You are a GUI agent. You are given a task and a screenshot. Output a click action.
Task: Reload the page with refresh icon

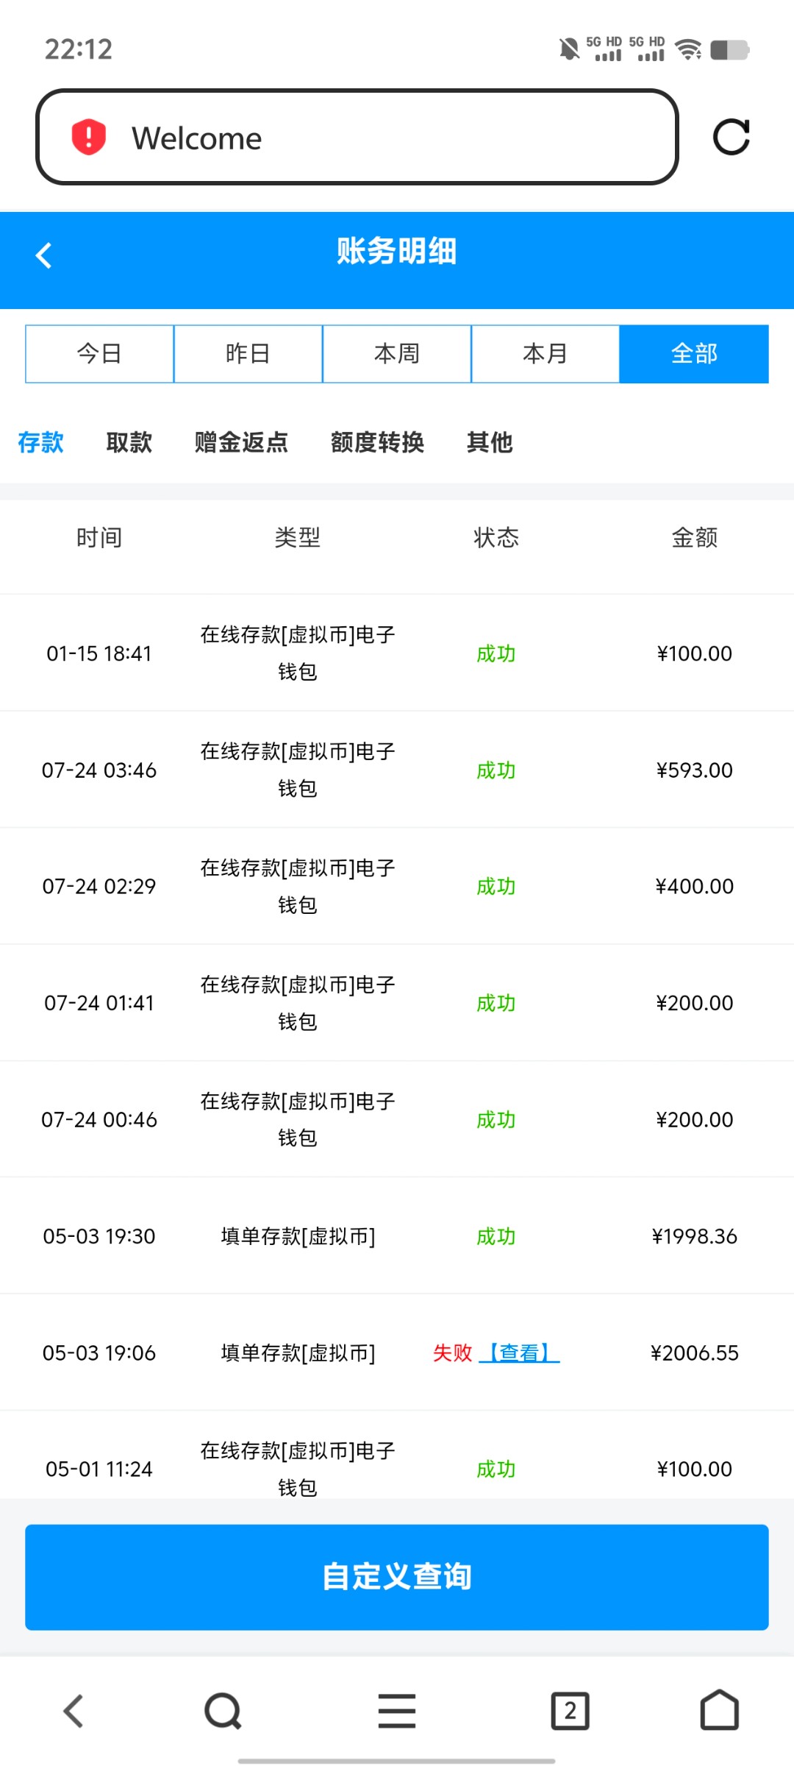731,138
